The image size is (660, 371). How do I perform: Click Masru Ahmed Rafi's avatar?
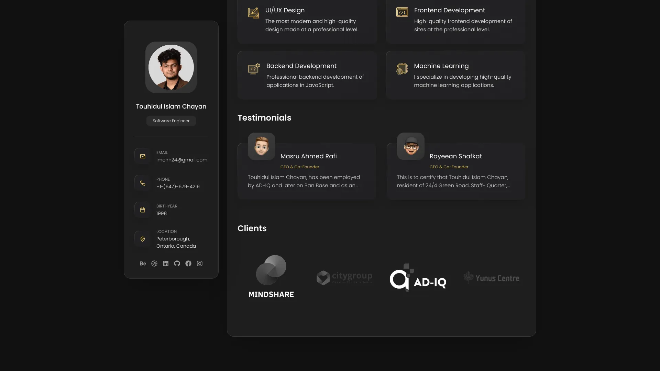pyautogui.click(x=262, y=146)
